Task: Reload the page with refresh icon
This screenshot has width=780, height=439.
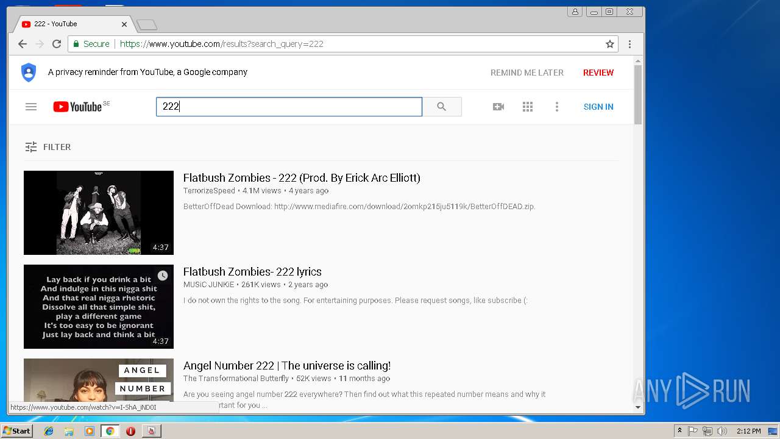Action: [x=57, y=44]
